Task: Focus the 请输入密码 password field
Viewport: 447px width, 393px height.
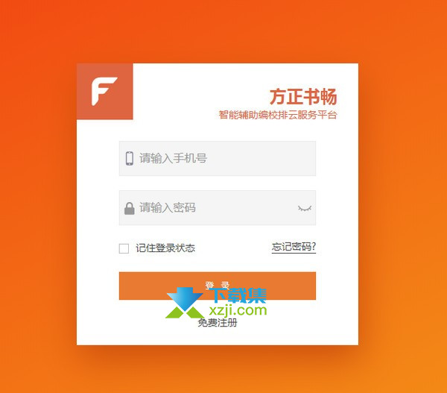Action: click(x=218, y=208)
